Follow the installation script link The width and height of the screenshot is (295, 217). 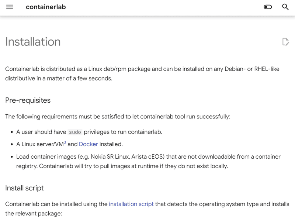(131, 204)
